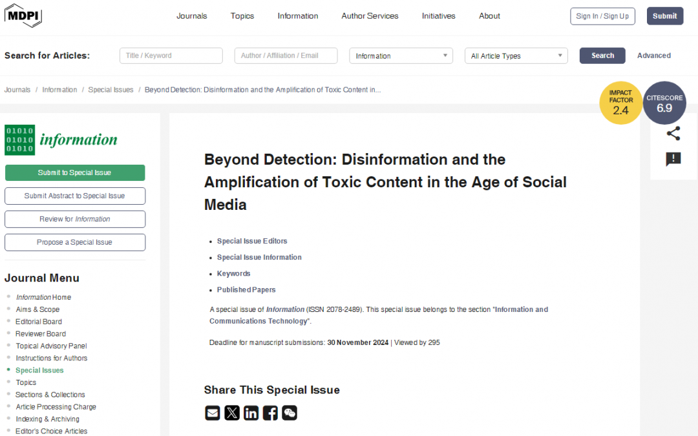The image size is (698, 436).
Task: Open the journal selection dropdown showing Information
Action: pyautogui.click(x=401, y=56)
